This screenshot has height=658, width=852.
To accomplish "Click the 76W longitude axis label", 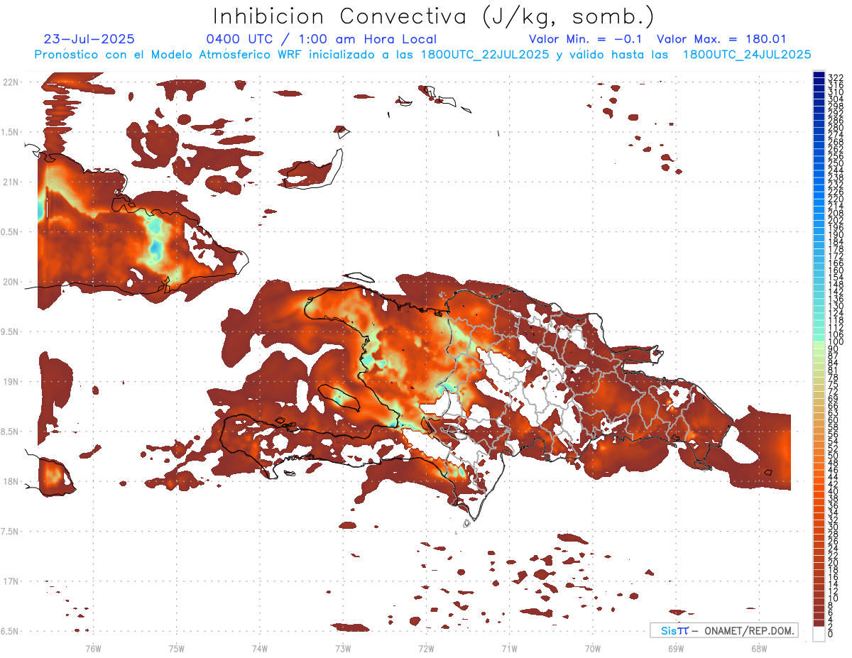I will click(x=93, y=647).
